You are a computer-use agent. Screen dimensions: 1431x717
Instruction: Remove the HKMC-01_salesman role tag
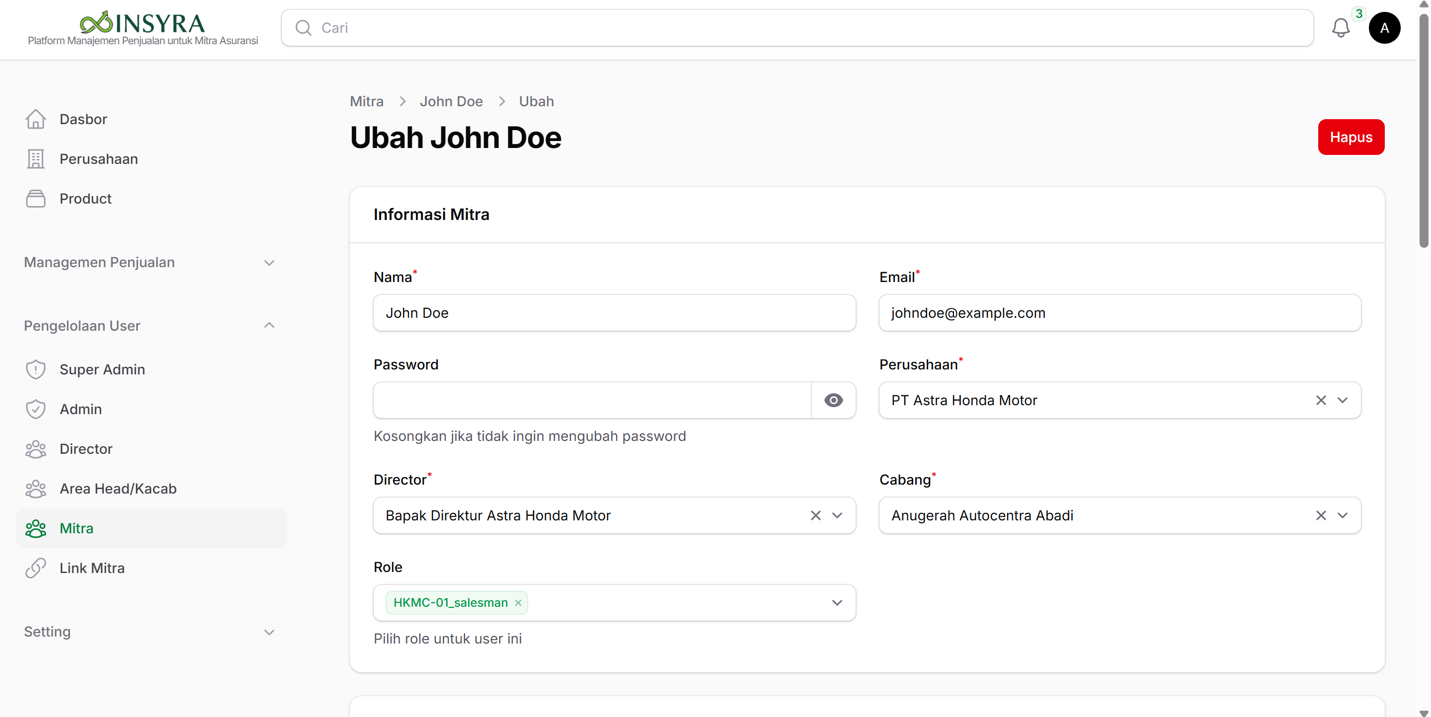518,603
